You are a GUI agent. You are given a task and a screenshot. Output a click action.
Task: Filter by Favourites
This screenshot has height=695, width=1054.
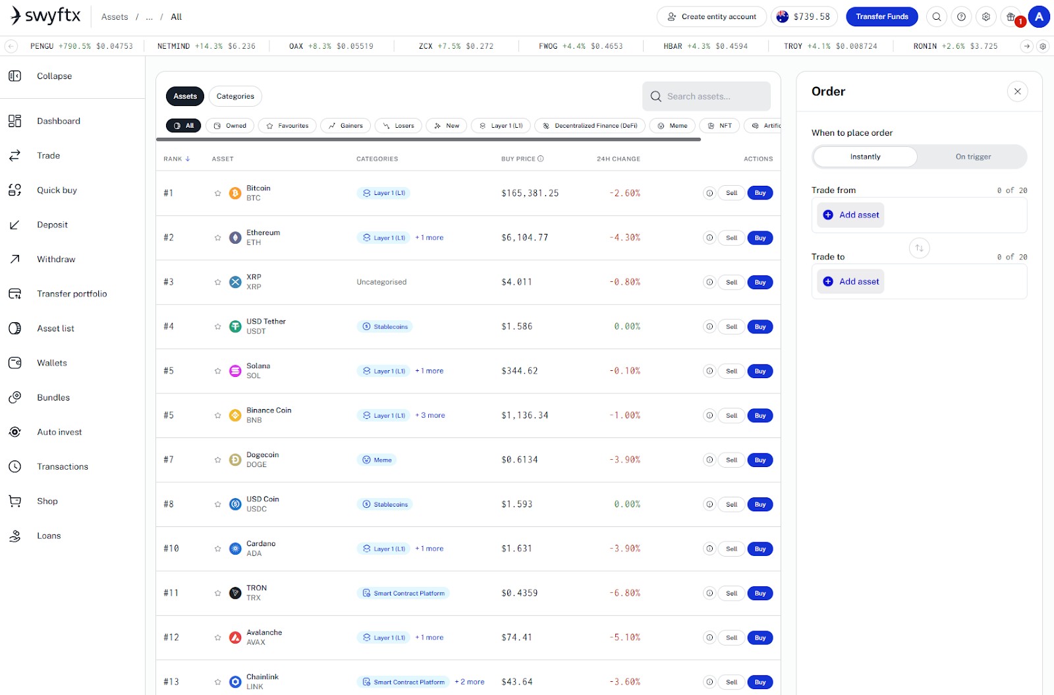[287, 126]
